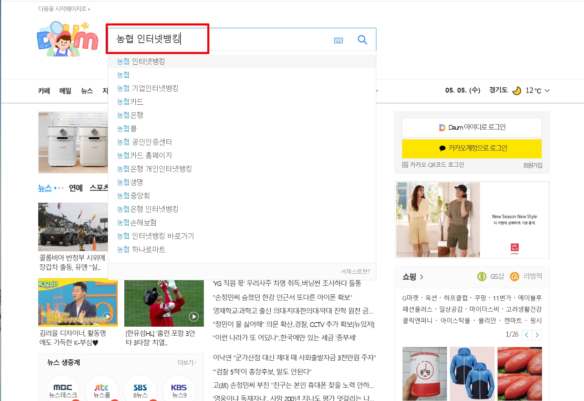This screenshot has width=584, height=401.
Task: Play the 한유섬 home run video
Action: tap(194, 316)
